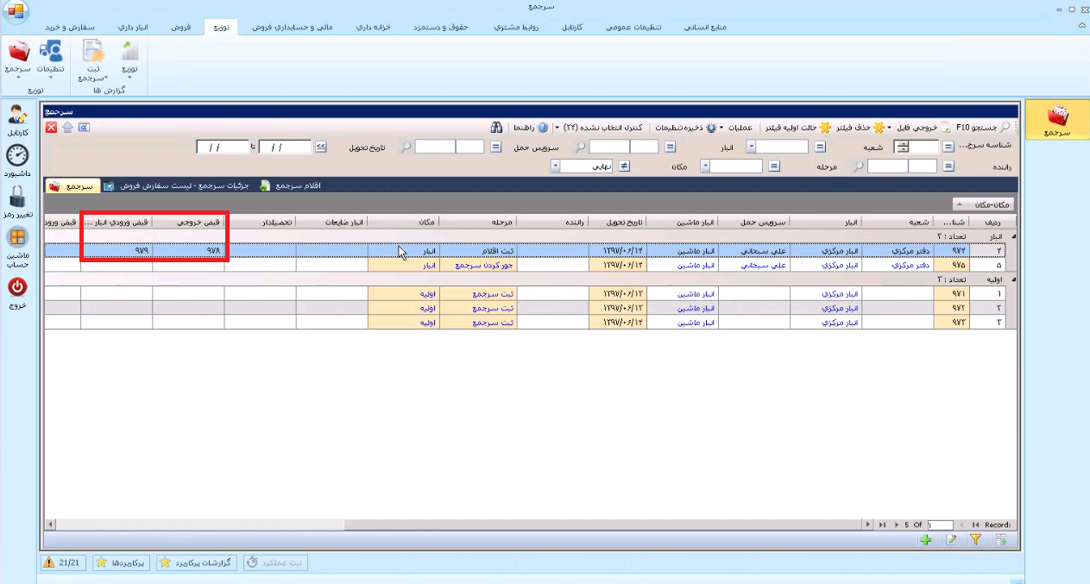Click the گزارشات پرکاربرد button
The image size is (1090, 584).
click(x=197, y=562)
